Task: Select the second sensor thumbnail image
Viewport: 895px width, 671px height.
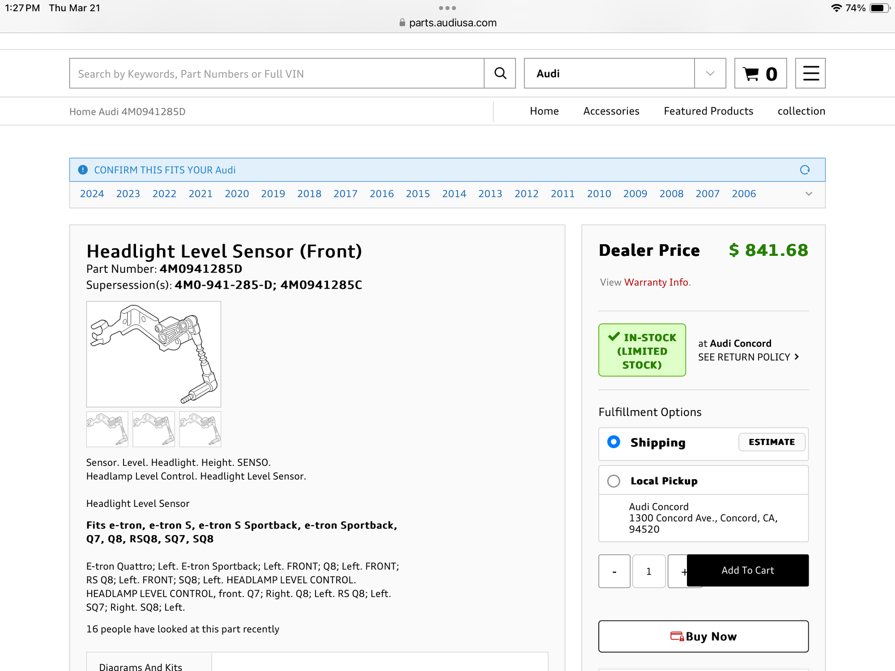Action: (x=153, y=429)
